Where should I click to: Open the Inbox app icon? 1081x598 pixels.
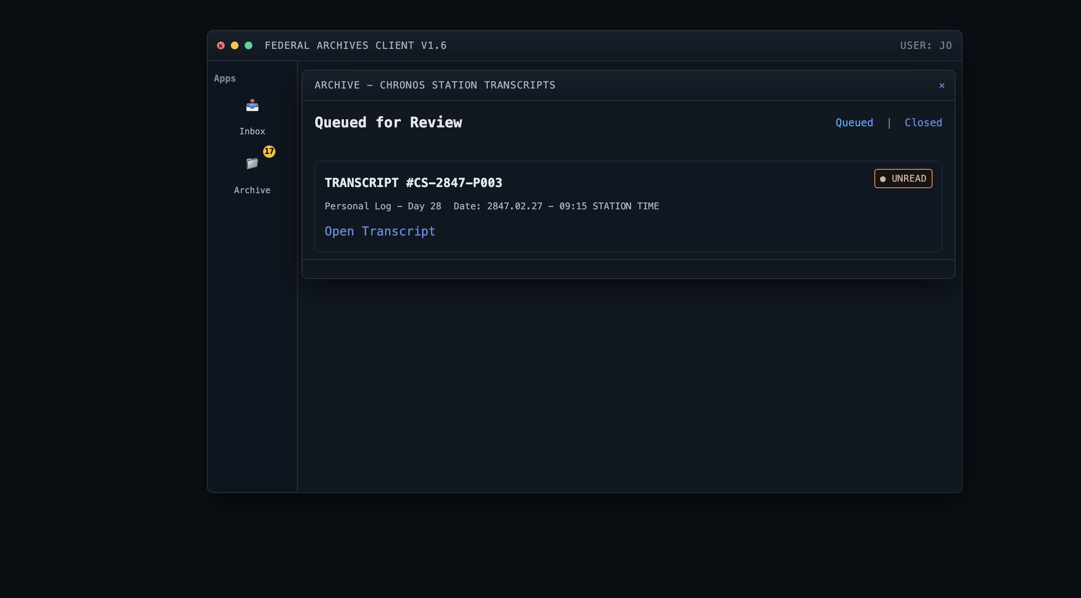252,105
